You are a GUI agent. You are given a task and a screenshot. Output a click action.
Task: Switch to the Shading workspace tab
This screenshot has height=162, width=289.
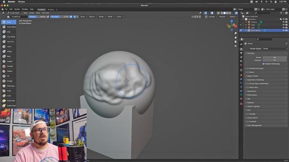[x=51, y=9]
